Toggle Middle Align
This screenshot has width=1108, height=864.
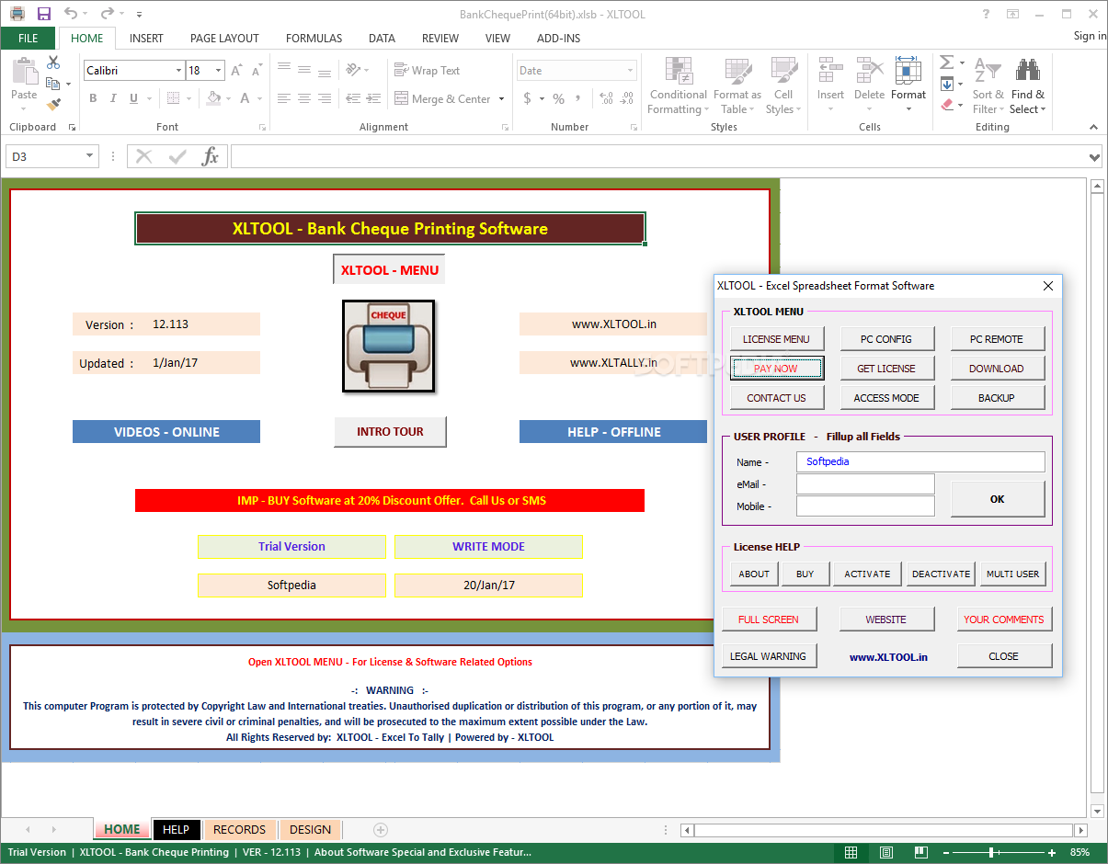coord(303,70)
